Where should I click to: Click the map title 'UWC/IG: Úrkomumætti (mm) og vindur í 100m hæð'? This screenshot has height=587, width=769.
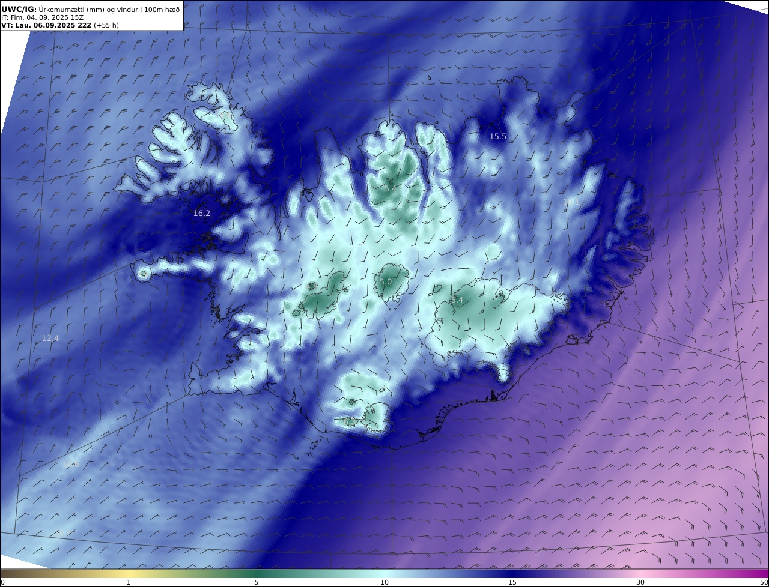click(x=91, y=10)
